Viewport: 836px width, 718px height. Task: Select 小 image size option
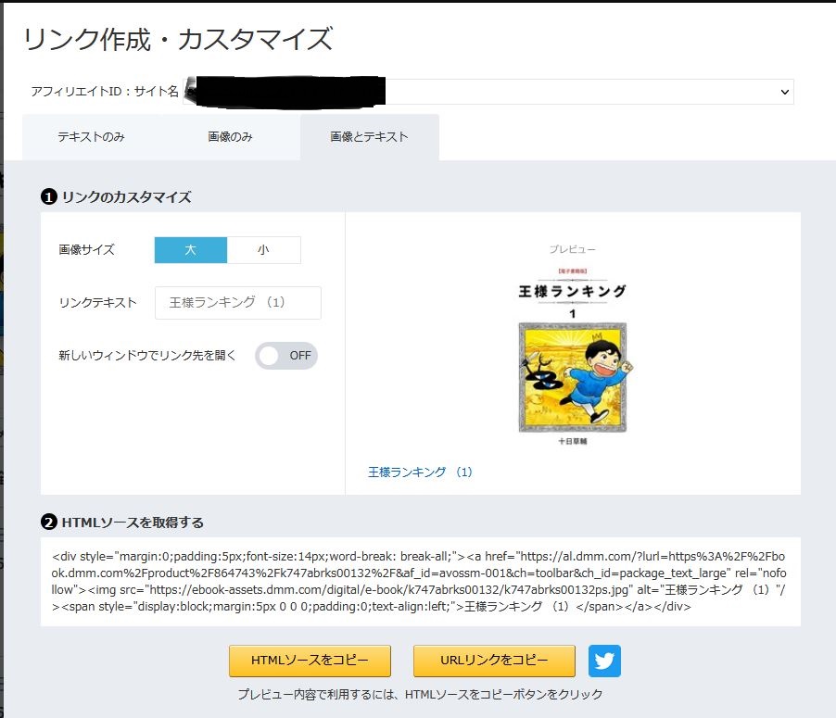click(x=263, y=250)
